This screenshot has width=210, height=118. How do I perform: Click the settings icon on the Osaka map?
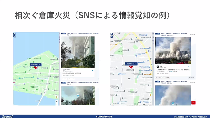point(15,34)
